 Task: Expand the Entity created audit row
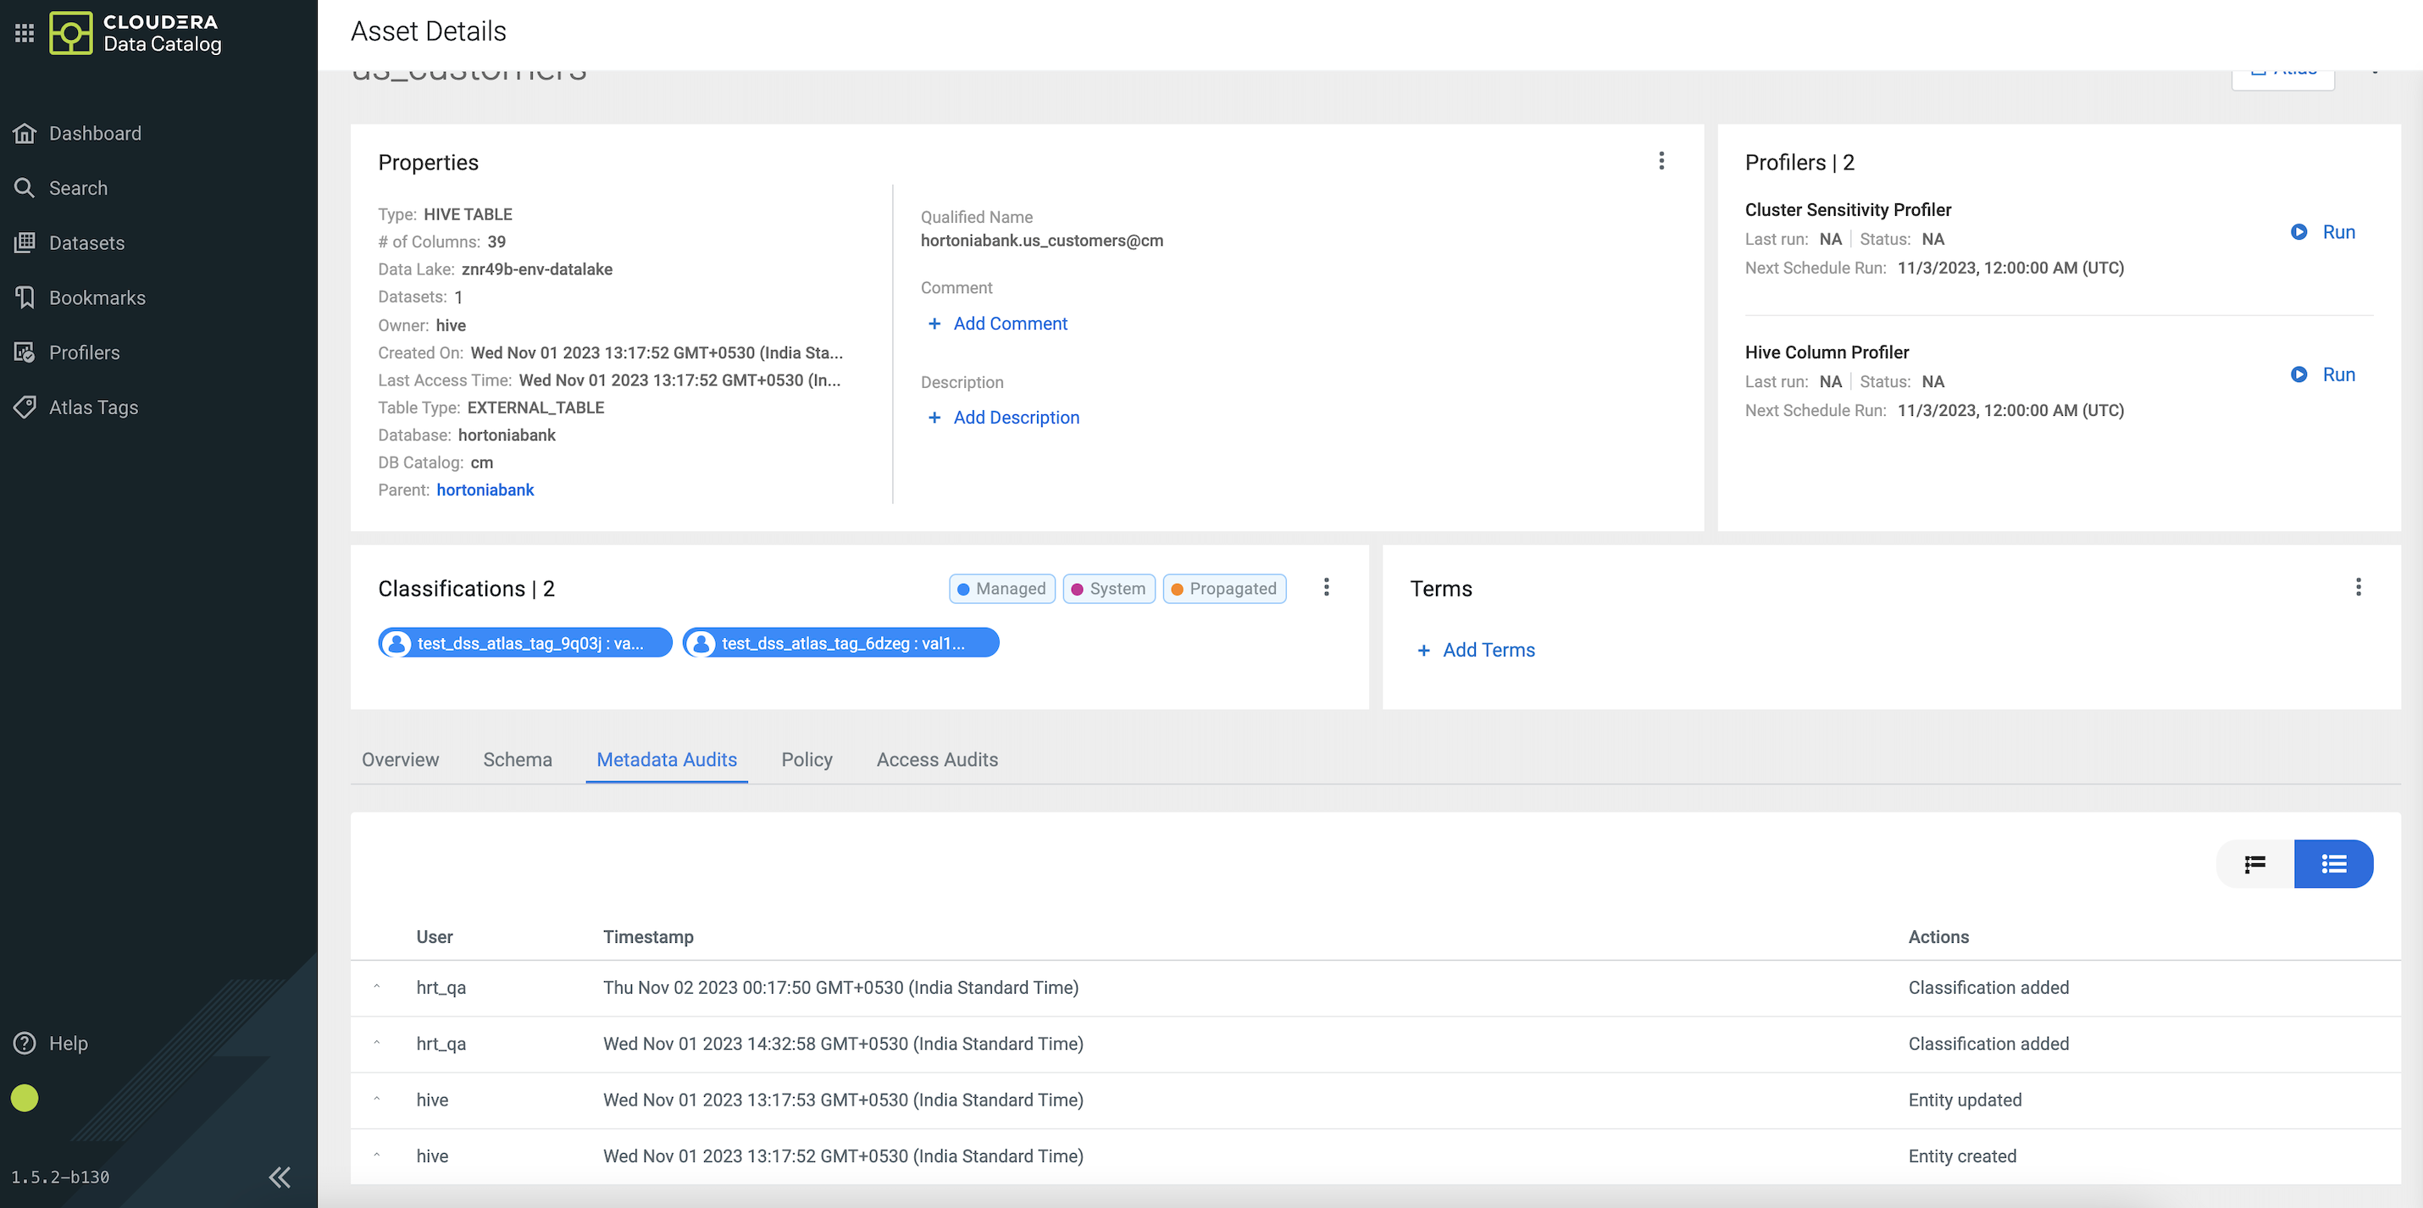377,1156
